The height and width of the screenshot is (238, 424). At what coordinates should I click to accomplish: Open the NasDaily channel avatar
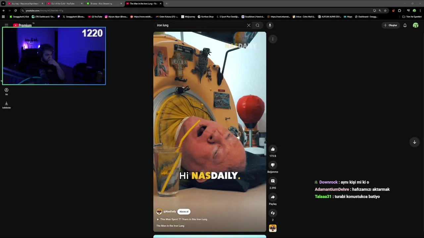(159, 212)
